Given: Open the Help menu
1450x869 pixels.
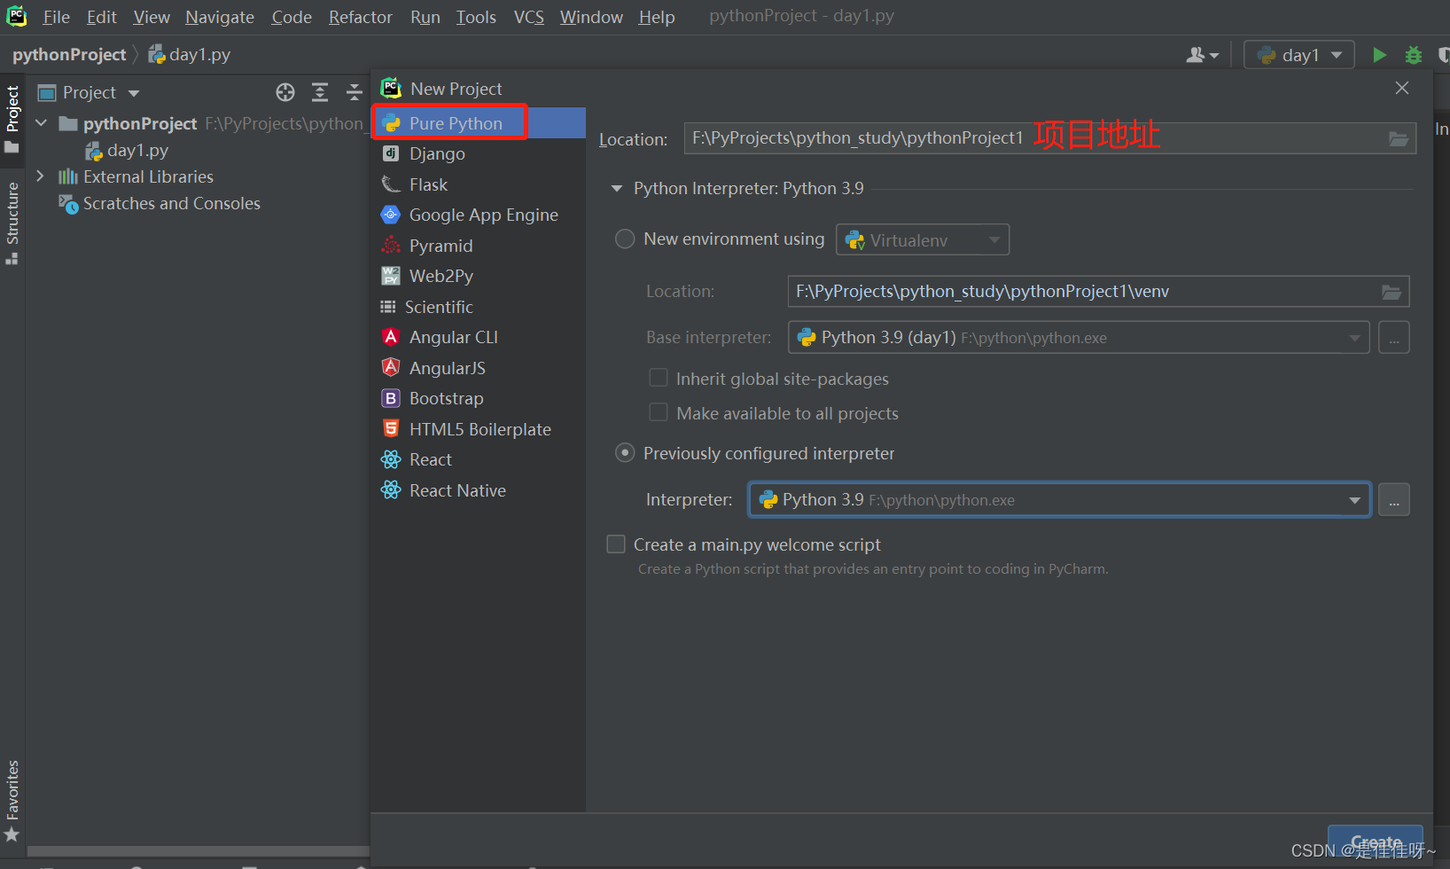Looking at the screenshot, I should [x=657, y=17].
